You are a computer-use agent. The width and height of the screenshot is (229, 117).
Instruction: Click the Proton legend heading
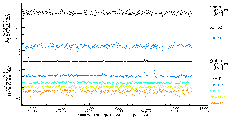coord(216,60)
